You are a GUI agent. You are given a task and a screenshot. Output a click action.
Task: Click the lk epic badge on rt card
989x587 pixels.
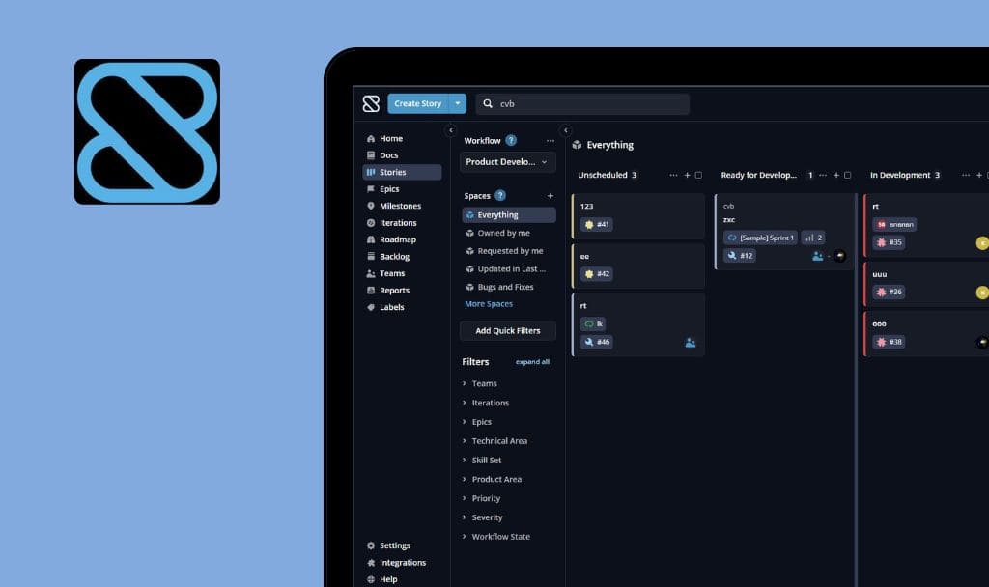coord(593,323)
